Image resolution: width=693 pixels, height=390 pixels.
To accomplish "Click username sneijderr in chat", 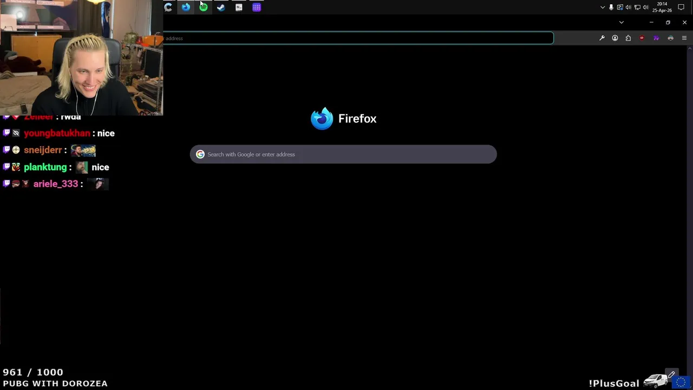I will click(x=43, y=150).
